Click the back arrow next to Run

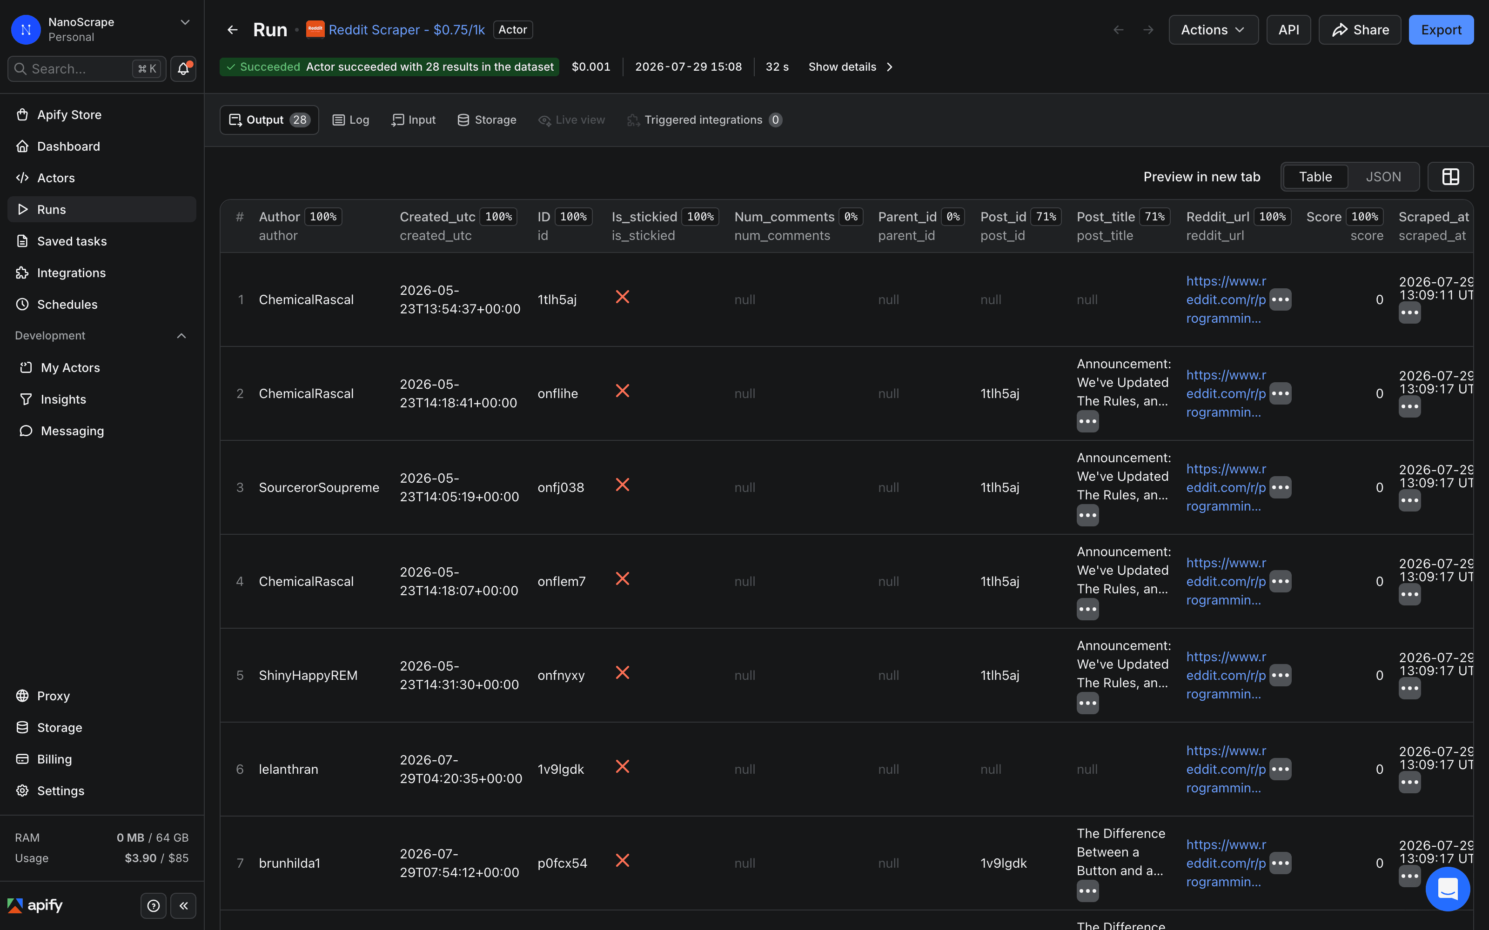point(232,29)
